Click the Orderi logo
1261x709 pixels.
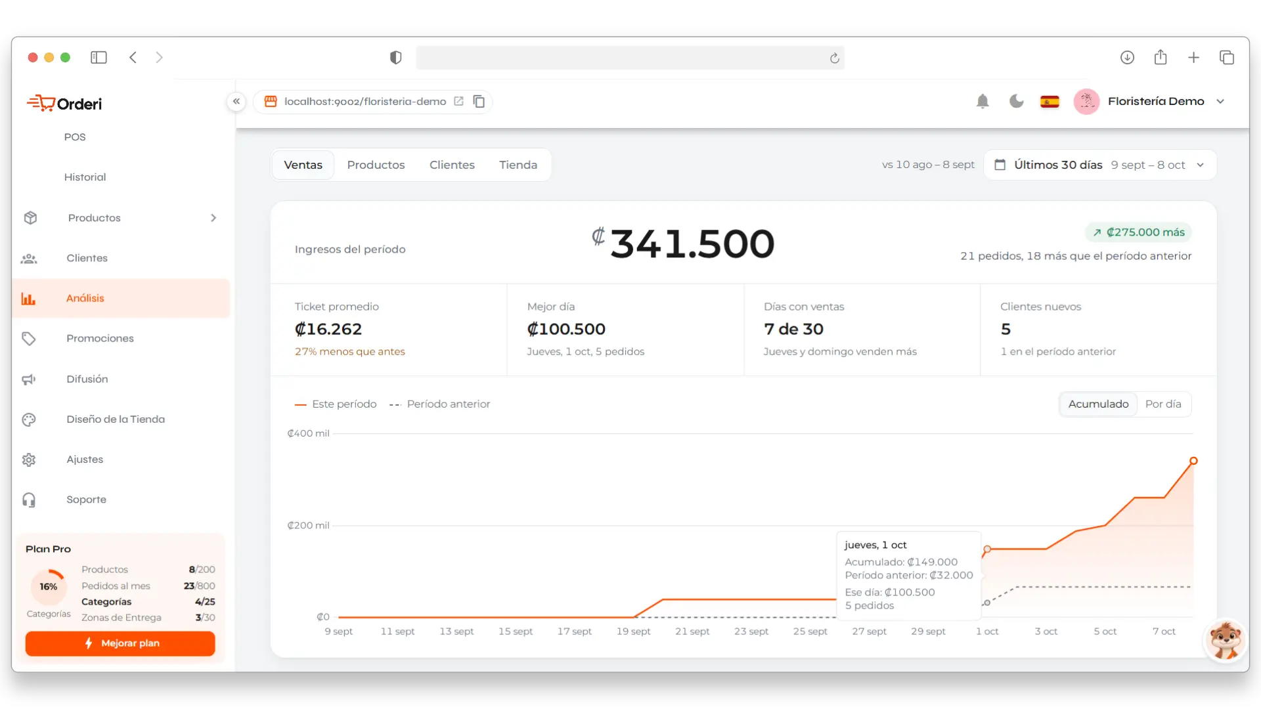(x=64, y=103)
